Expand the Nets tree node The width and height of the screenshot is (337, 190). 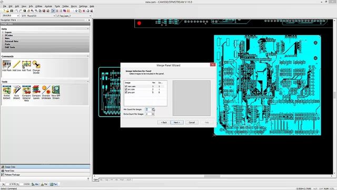pos(3,39)
